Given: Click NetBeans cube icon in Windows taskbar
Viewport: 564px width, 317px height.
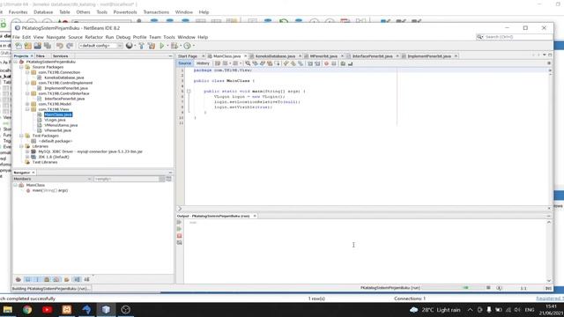Looking at the screenshot, I should pos(106,309).
